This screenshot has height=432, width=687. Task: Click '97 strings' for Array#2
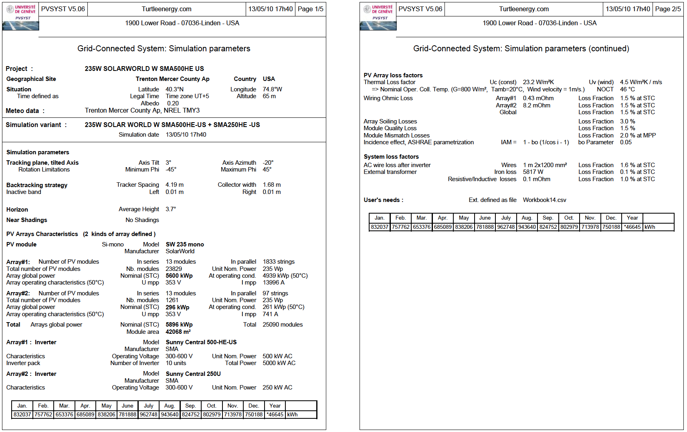[275, 293]
